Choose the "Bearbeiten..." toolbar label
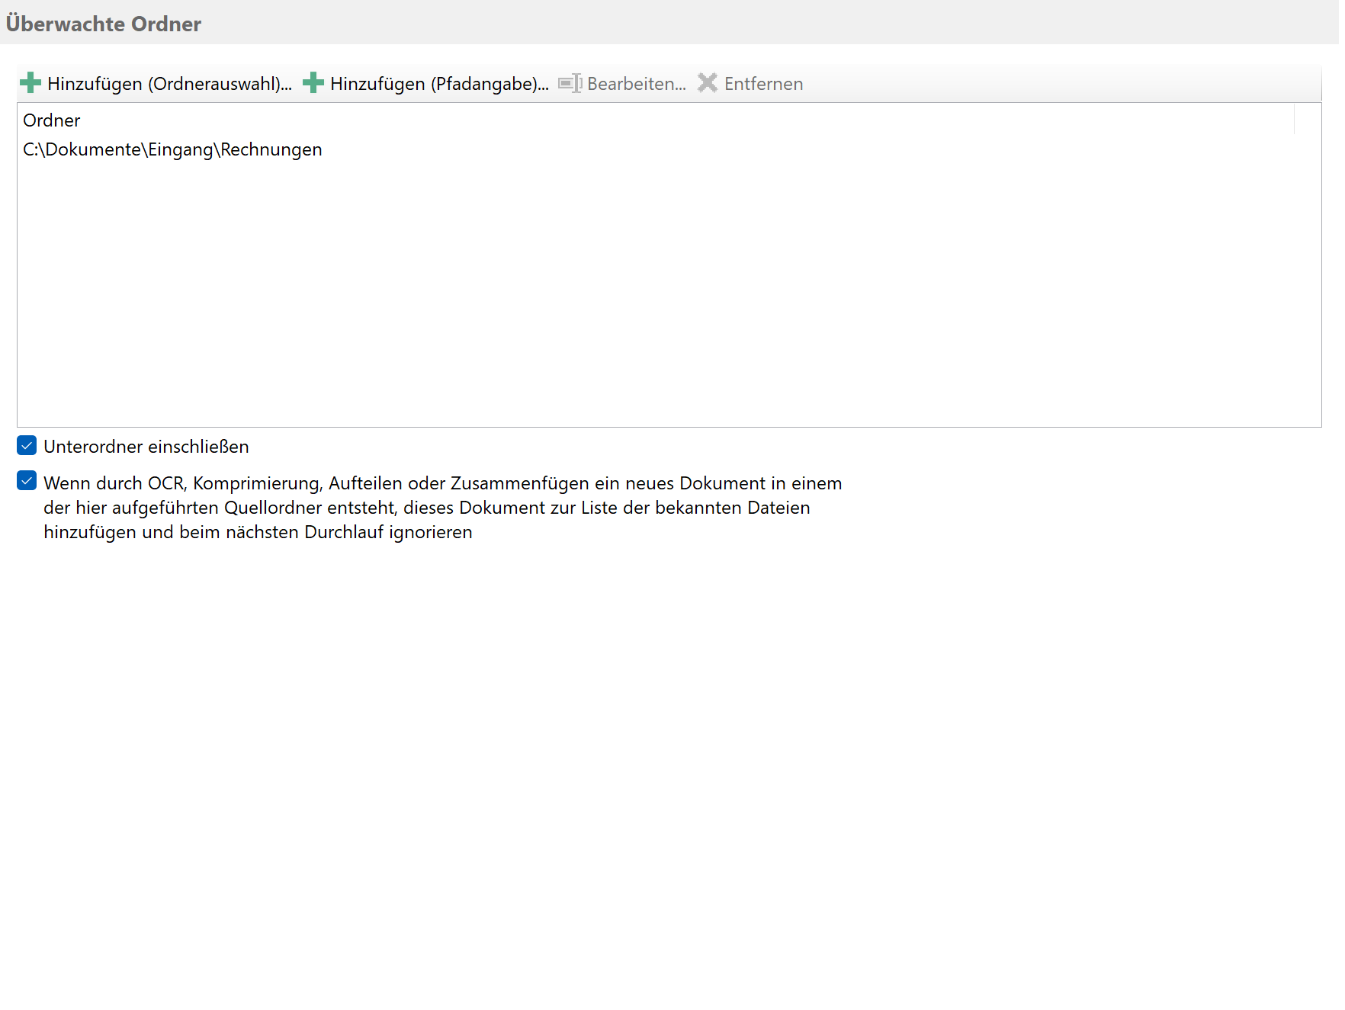This screenshot has height=1010, width=1345. coord(636,84)
